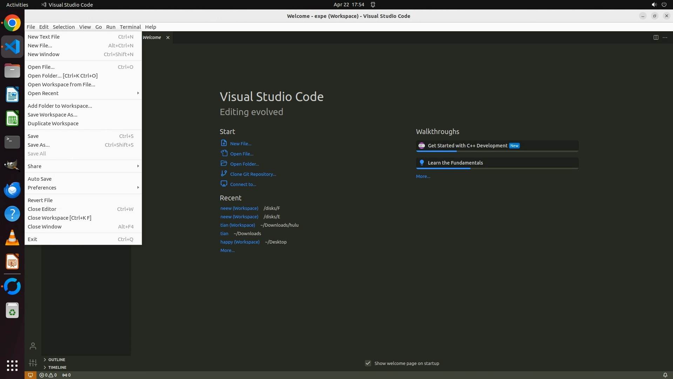Uncheck Show welcome page on startup
The height and width of the screenshot is (379, 673).
coord(368,363)
